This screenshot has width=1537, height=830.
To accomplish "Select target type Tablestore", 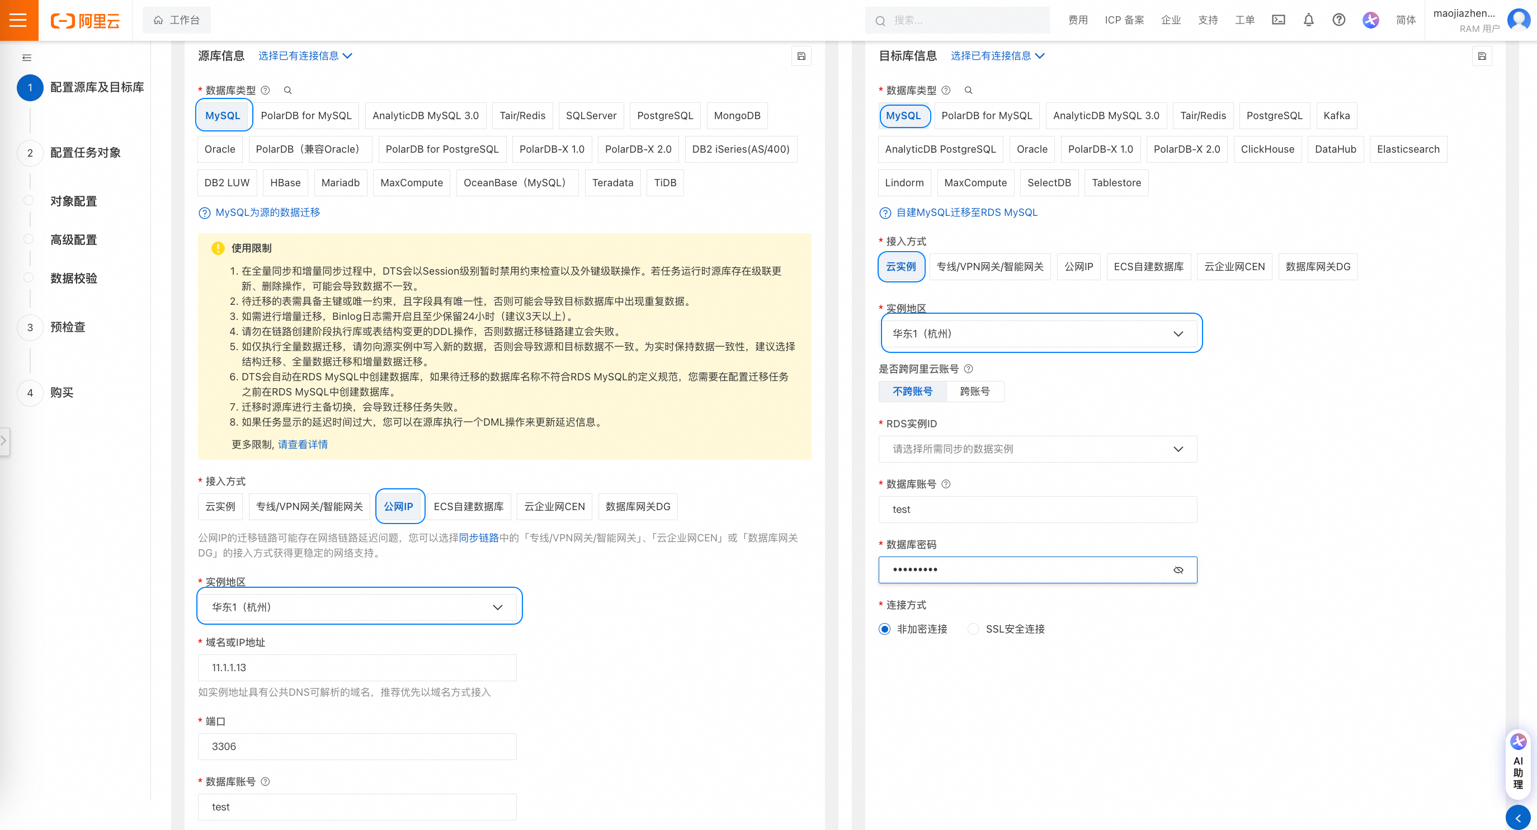I will (x=1116, y=182).
